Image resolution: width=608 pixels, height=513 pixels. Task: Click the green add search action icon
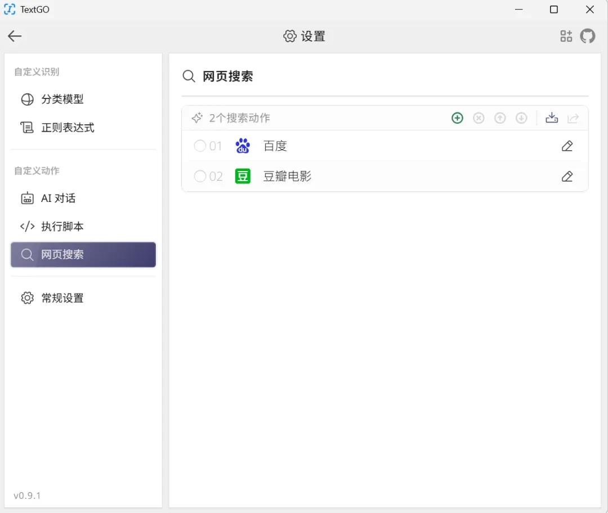coord(457,118)
